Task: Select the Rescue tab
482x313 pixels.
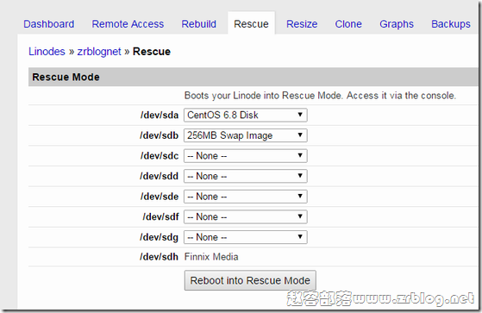Action: 251,24
